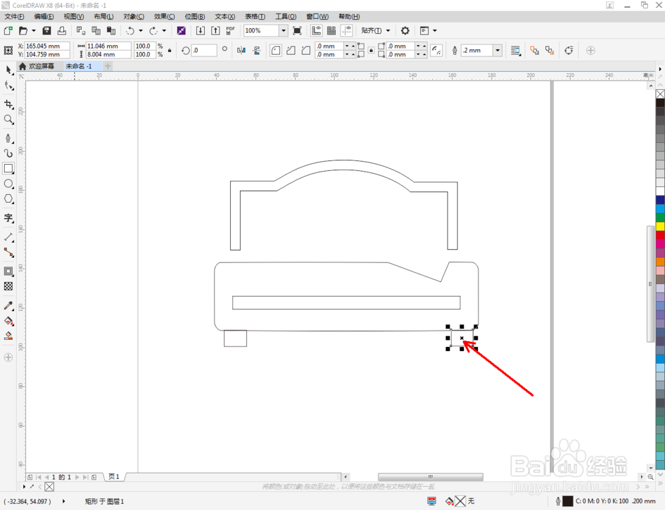Click the mirror horizontally button

241,51
